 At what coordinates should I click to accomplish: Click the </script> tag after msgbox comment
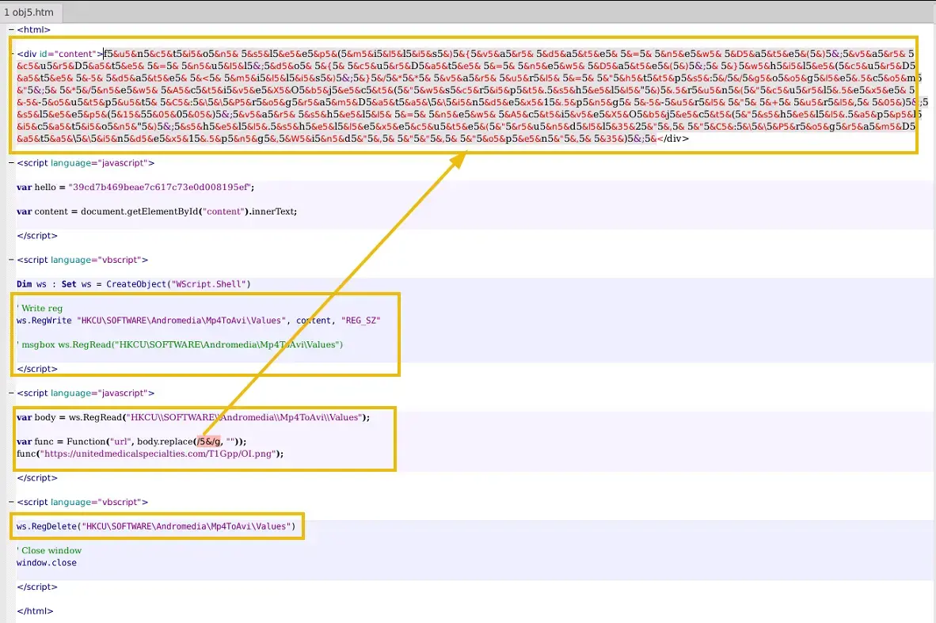tap(37, 369)
